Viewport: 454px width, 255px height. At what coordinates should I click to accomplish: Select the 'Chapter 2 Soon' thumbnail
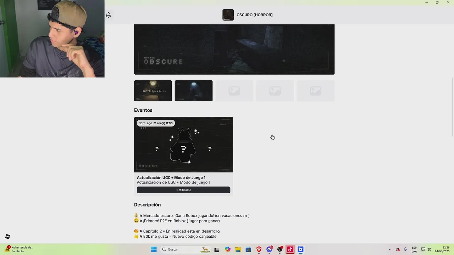pyautogui.click(x=153, y=91)
